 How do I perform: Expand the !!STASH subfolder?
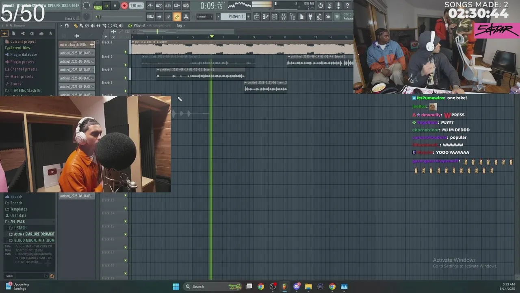tap(20, 228)
